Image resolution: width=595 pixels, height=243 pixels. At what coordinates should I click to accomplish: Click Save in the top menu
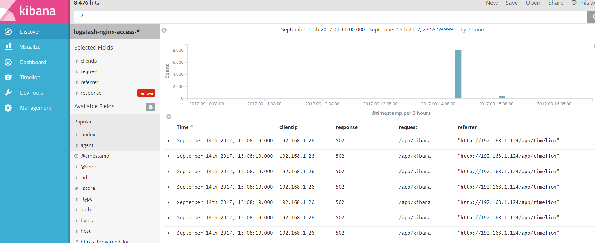tap(512, 3)
